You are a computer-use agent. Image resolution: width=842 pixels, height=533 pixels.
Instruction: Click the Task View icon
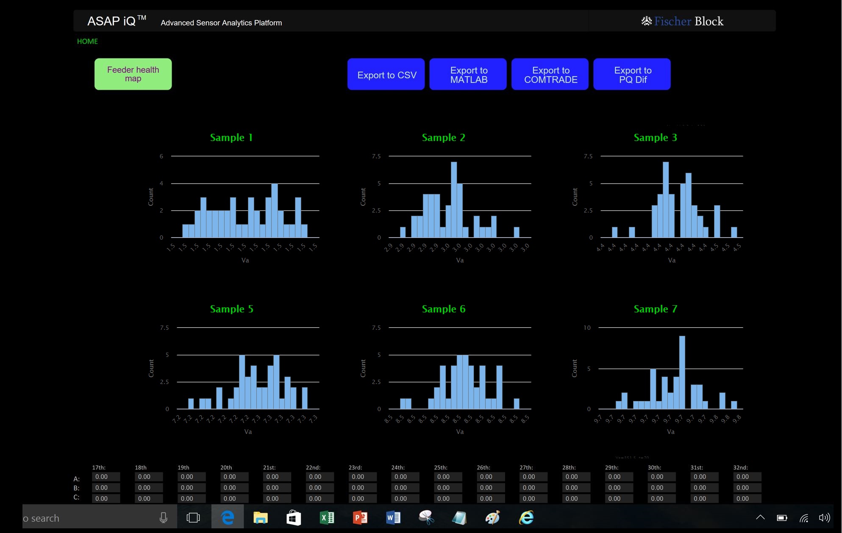(x=193, y=517)
